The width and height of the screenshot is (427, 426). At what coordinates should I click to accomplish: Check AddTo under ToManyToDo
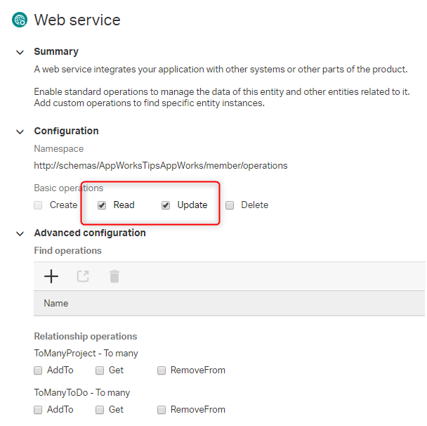pos(39,409)
